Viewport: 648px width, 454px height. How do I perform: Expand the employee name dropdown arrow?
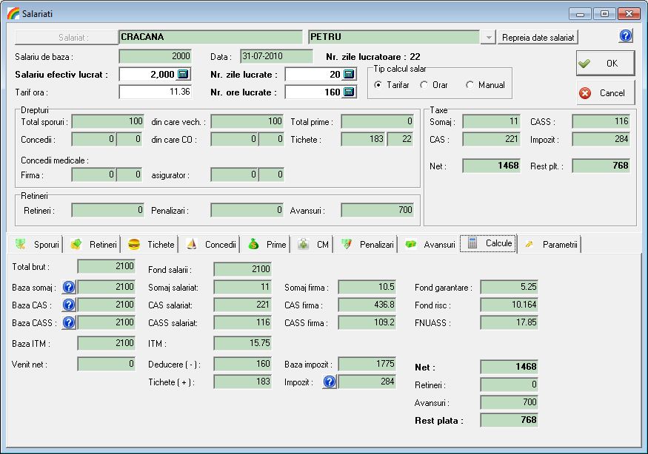click(x=489, y=38)
